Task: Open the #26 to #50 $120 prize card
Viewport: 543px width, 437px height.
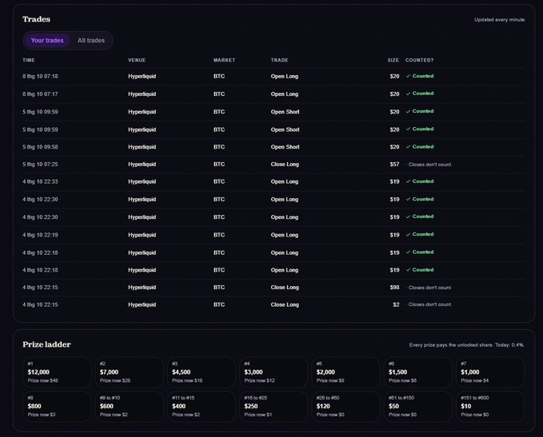Action: (345, 407)
